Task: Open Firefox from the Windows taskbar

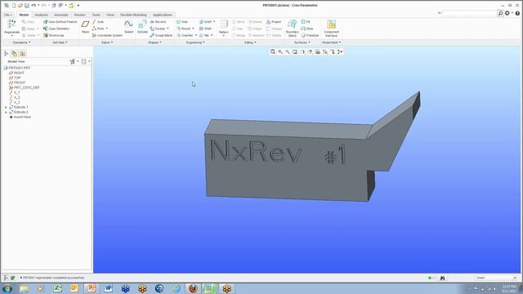Action: pos(193,288)
